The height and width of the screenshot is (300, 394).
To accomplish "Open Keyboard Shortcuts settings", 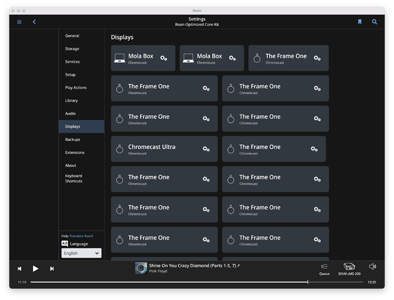I will (x=82, y=178).
